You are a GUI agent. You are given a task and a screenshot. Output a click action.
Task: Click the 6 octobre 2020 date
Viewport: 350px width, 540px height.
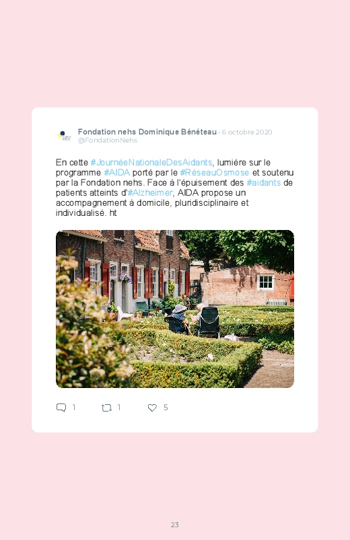coord(247,132)
